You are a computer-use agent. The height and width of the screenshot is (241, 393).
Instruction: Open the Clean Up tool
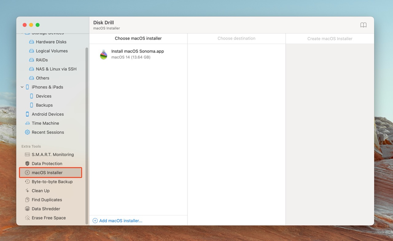[41, 191]
